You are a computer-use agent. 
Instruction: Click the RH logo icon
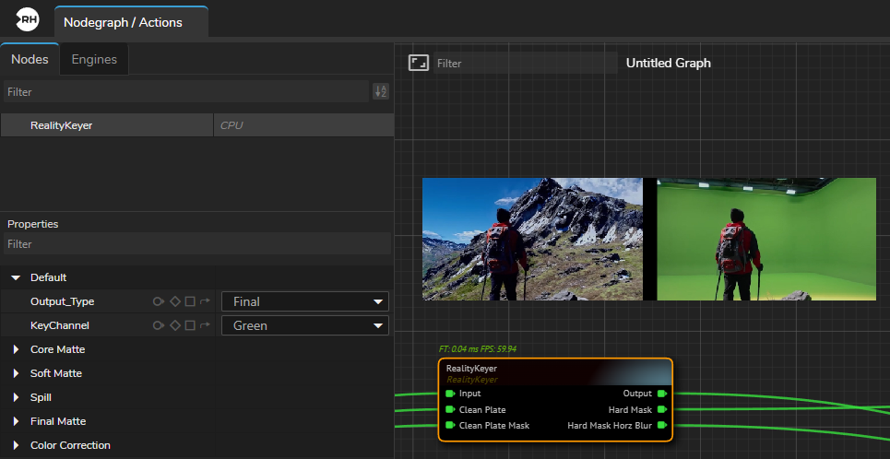tap(28, 19)
